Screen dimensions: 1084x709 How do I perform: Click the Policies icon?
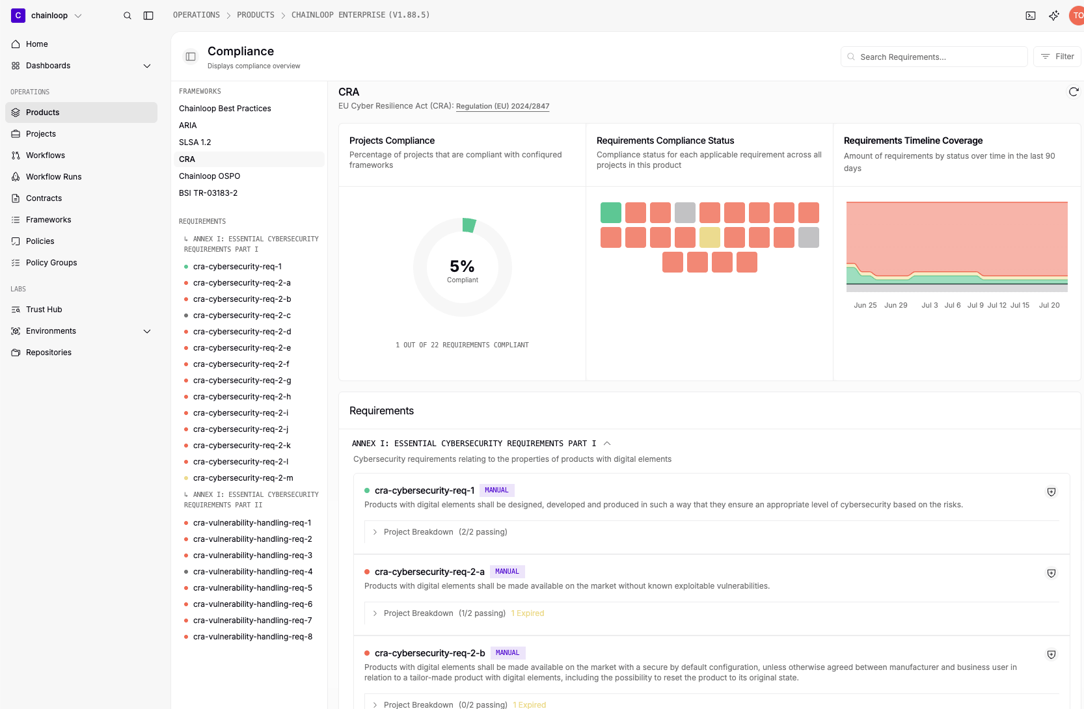(16, 241)
